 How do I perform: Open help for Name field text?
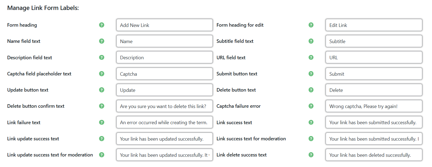[x=102, y=41]
